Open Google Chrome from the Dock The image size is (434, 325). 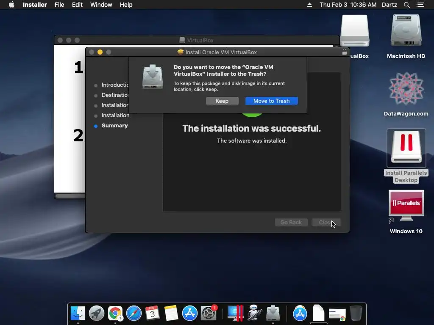pos(115,314)
